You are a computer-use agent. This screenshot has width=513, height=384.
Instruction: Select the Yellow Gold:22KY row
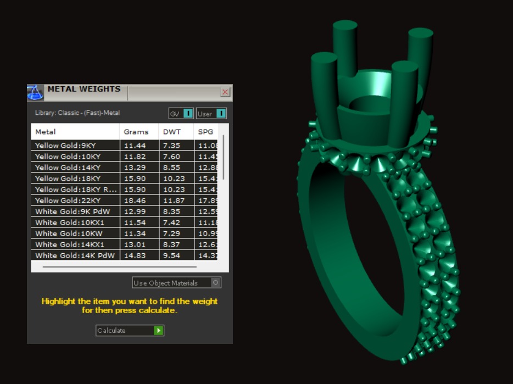point(75,201)
